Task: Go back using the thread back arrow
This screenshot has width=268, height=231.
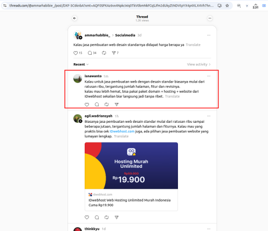Action: click(75, 18)
